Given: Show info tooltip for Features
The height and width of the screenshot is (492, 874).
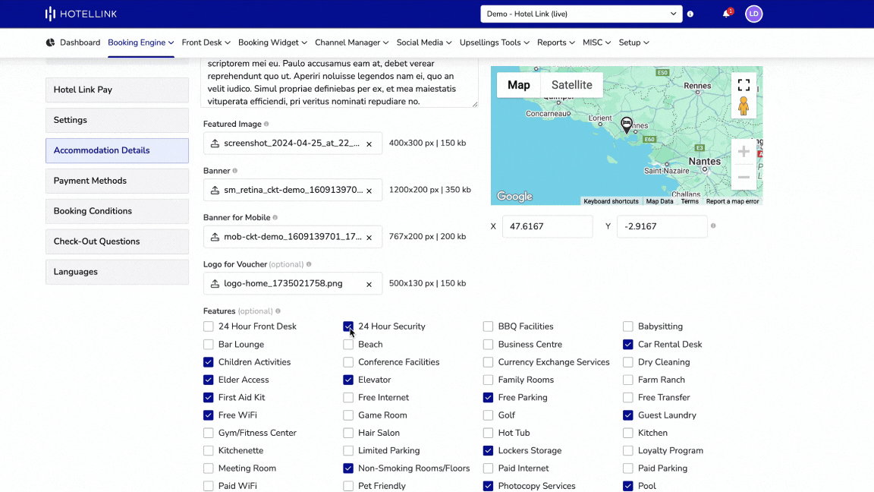Looking at the screenshot, I should [278, 311].
